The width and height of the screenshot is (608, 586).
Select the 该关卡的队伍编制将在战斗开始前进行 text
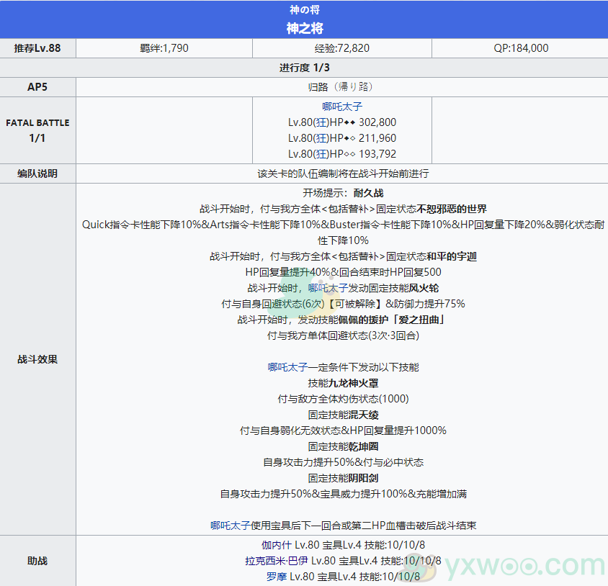(343, 173)
